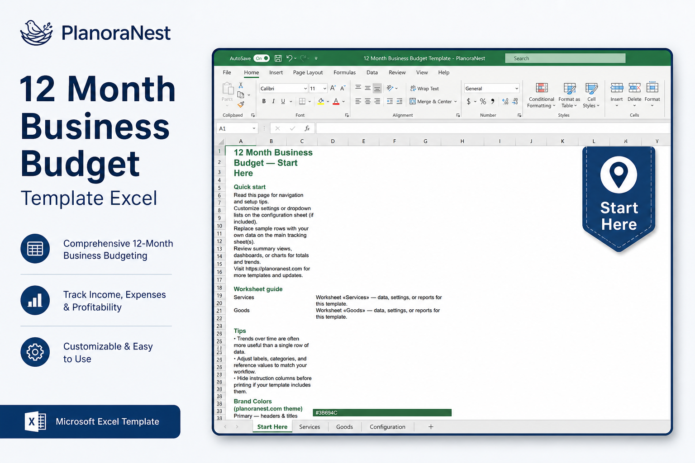The width and height of the screenshot is (695, 463).
Task: Switch to the Goods sheet tab
Action: pyautogui.click(x=344, y=427)
